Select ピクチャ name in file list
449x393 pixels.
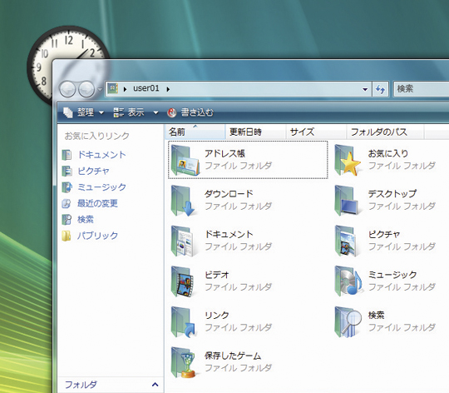coord(384,235)
